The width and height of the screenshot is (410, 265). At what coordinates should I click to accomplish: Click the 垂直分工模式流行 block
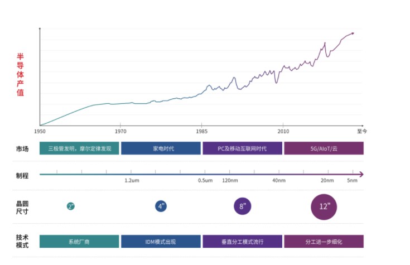pos(243,241)
